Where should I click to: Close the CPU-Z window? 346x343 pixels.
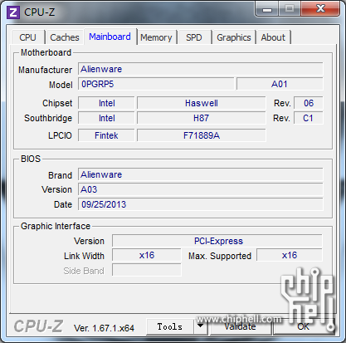pos(320,9)
